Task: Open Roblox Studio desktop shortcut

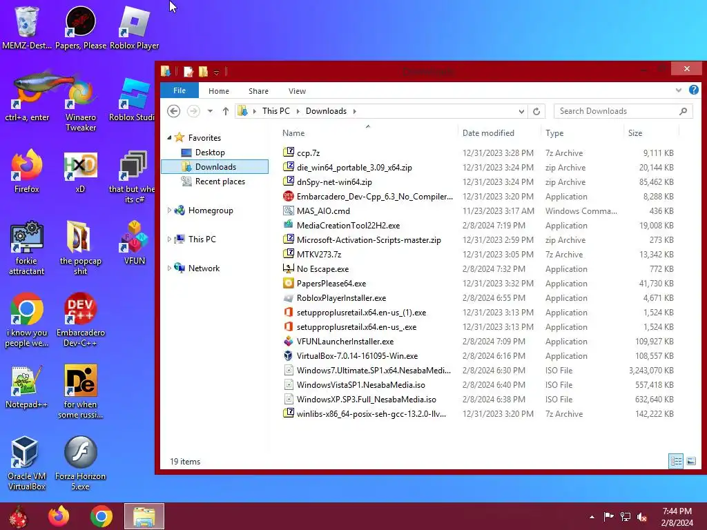Action: tap(132, 99)
